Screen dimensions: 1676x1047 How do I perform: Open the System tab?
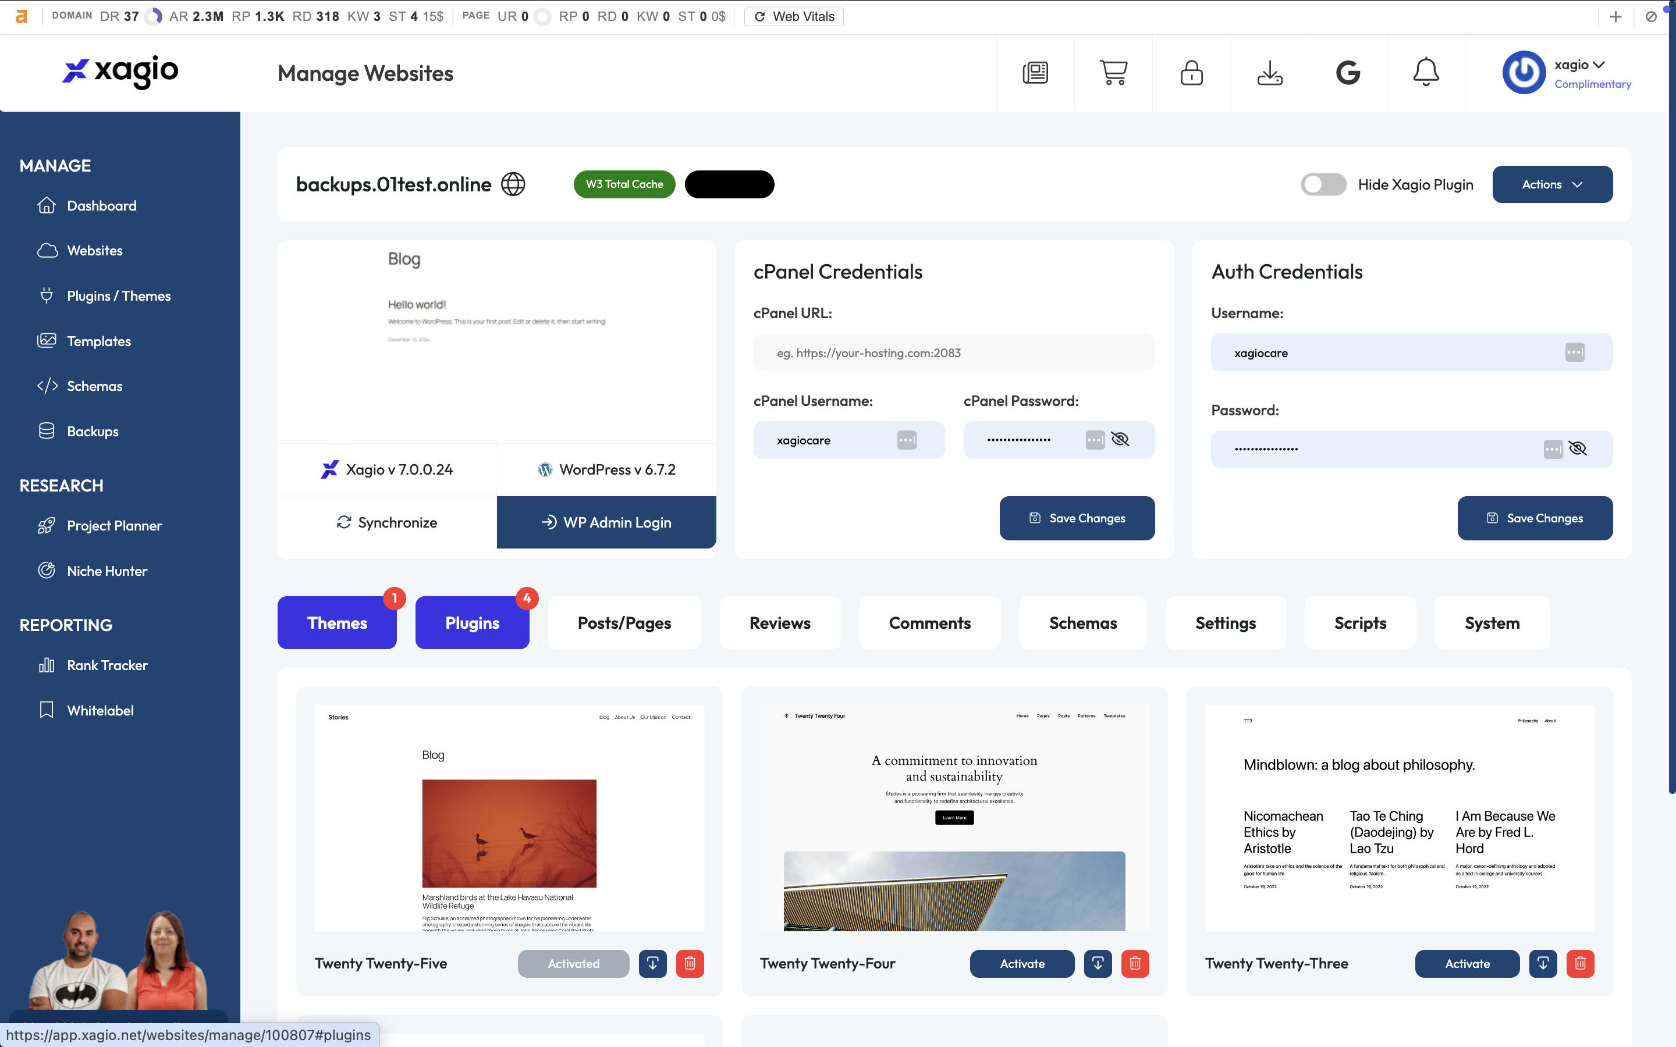1492,622
